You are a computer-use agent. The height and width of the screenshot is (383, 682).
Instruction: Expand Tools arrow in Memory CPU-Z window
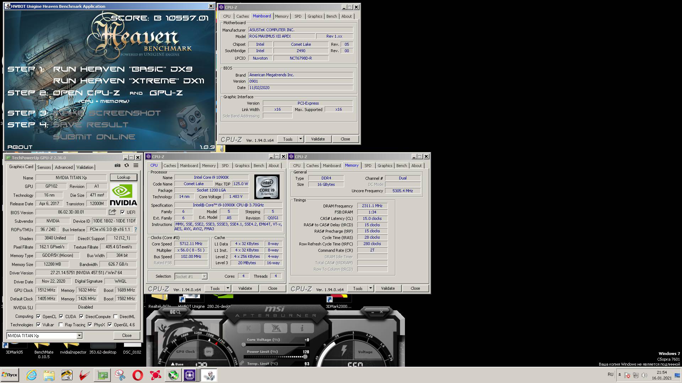coord(370,288)
